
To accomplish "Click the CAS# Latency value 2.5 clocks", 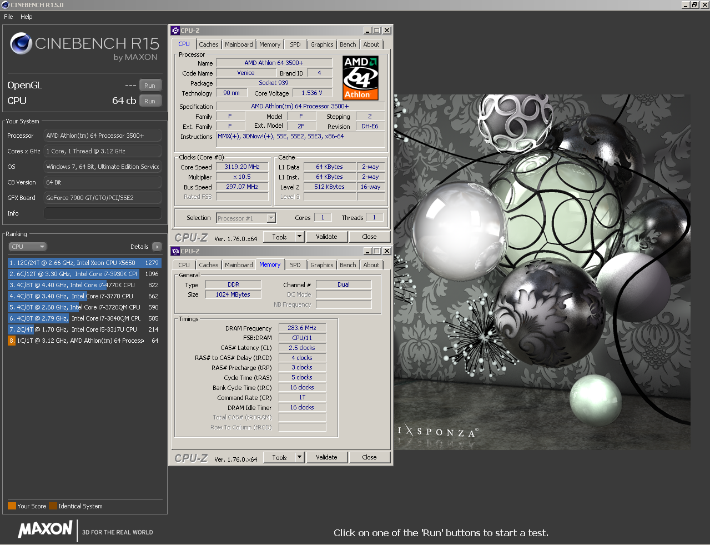I will [302, 348].
